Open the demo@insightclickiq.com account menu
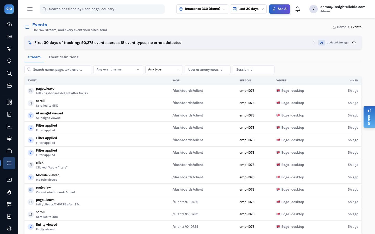375x234 pixels. point(337,9)
